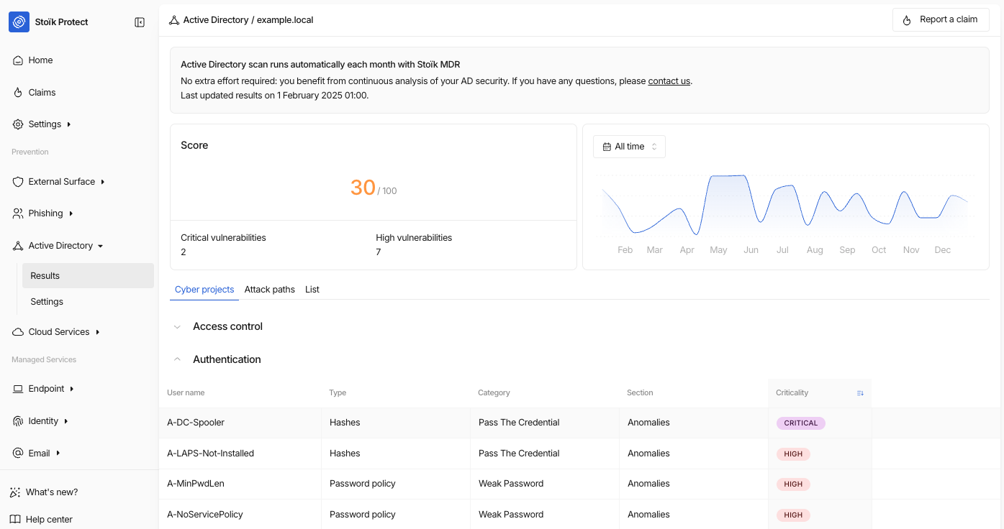Switch to the Attack paths tab
Image resolution: width=1004 pixels, height=529 pixels.
click(x=269, y=290)
